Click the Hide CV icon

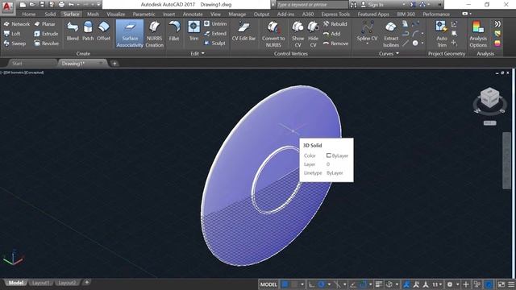tap(313, 34)
